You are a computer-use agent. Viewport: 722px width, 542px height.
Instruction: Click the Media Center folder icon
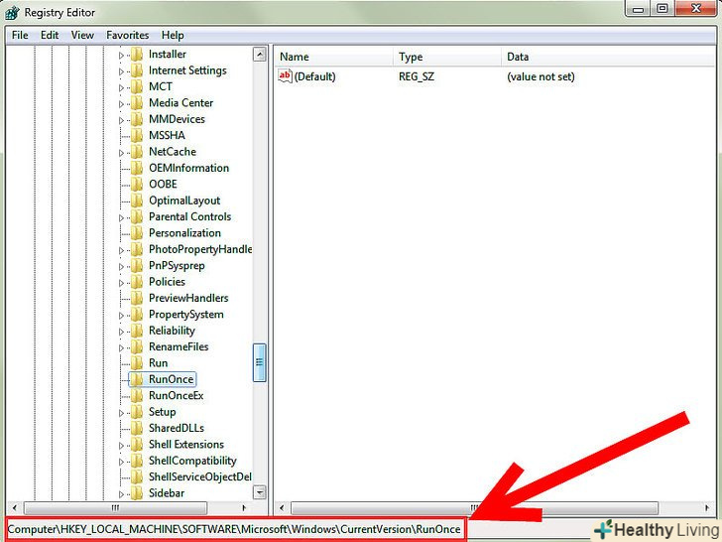point(137,103)
